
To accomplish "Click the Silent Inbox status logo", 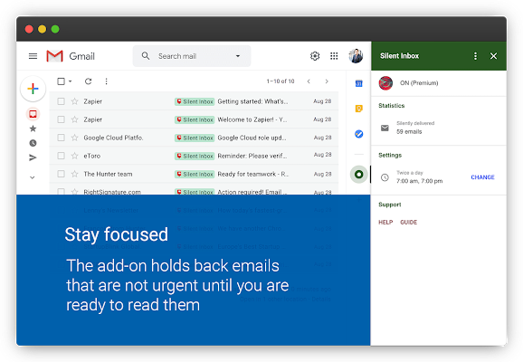I will (385, 83).
